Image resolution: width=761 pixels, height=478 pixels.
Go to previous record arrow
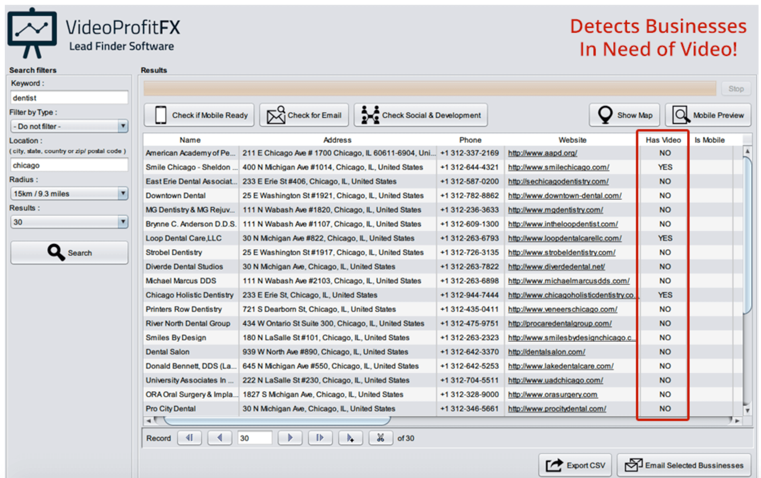pos(219,438)
